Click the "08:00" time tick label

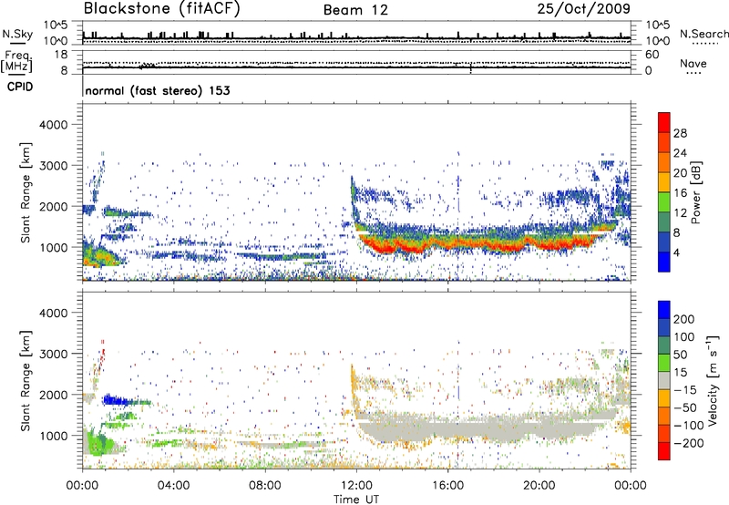(265, 486)
